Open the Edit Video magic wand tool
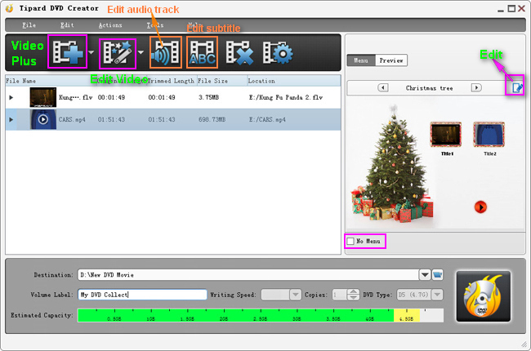The height and width of the screenshot is (351, 531). (x=118, y=52)
